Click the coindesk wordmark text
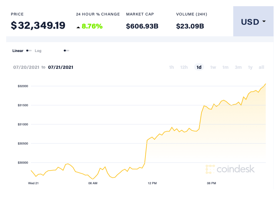 coord(236,169)
